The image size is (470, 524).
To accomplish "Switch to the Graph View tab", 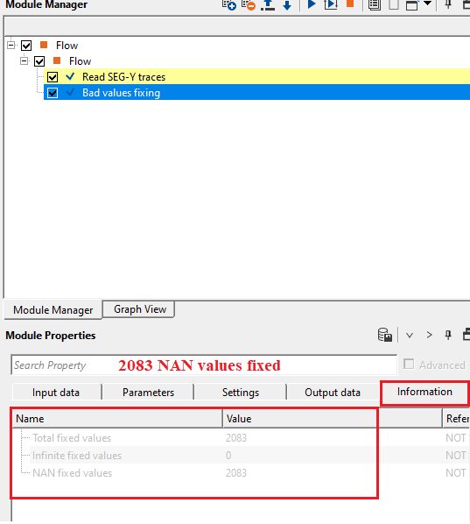I will 140,309.
